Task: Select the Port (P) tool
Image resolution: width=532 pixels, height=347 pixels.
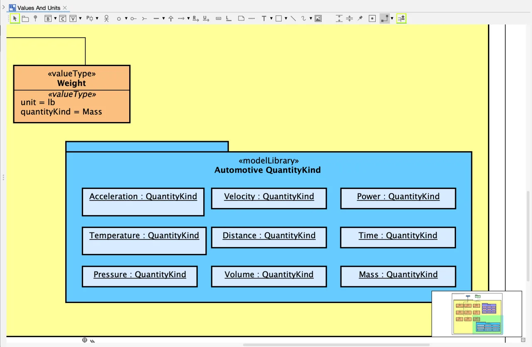Action: (90, 18)
